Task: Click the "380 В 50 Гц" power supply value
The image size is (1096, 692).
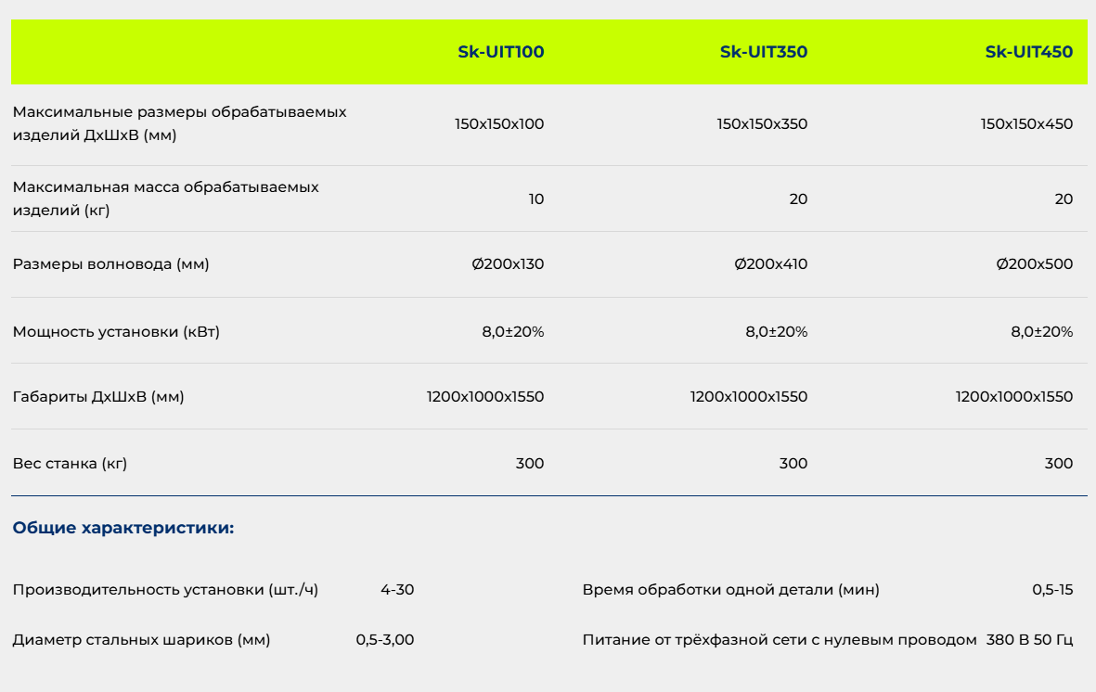Action: coord(1029,640)
